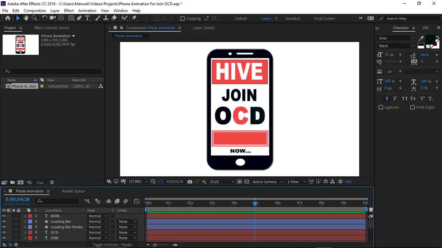Expand the OCD layer properties
Viewport: 442px width, 248px height.
click(25, 232)
